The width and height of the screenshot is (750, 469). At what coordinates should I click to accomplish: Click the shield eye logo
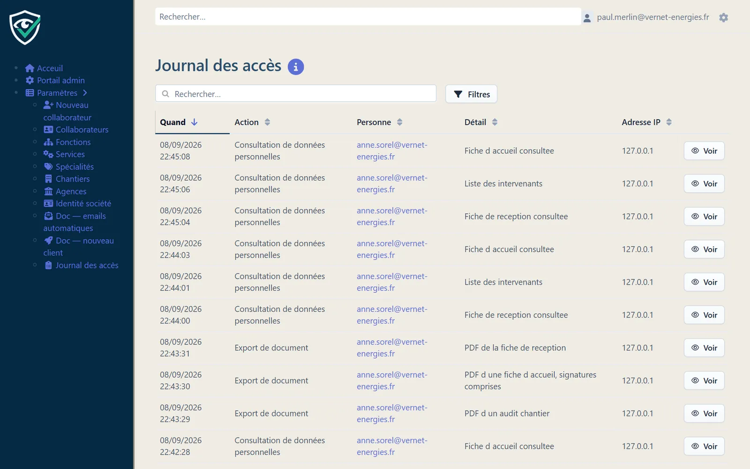pyautogui.click(x=25, y=28)
